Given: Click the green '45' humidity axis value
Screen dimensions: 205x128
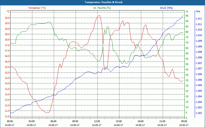Looking at the screenshot, I should [187, 69].
